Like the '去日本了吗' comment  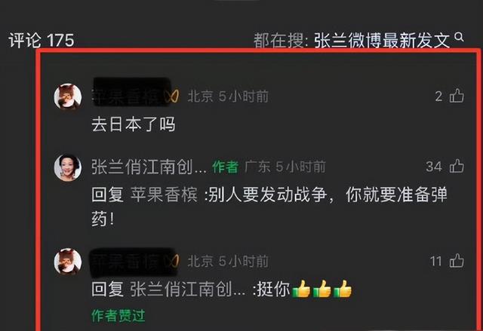(x=457, y=96)
